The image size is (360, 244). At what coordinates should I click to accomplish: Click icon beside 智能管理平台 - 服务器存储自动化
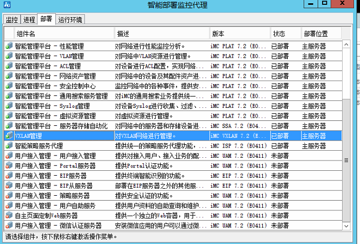click(9, 126)
